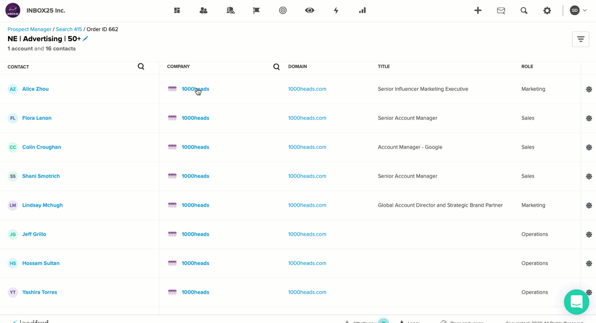Open gear menu for Jeff Grillo row
This screenshot has height=323, width=596.
coord(589,234)
